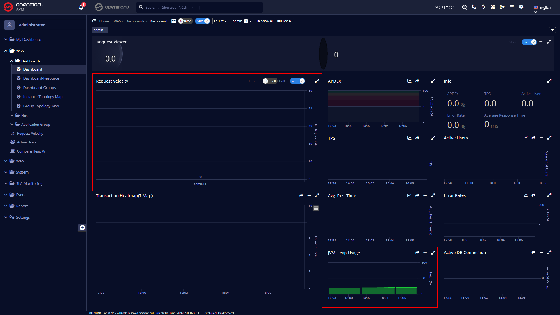The height and width of the screenshot is (315, 560).
Task: Click the phone contact icon in header
Action: 474,7
